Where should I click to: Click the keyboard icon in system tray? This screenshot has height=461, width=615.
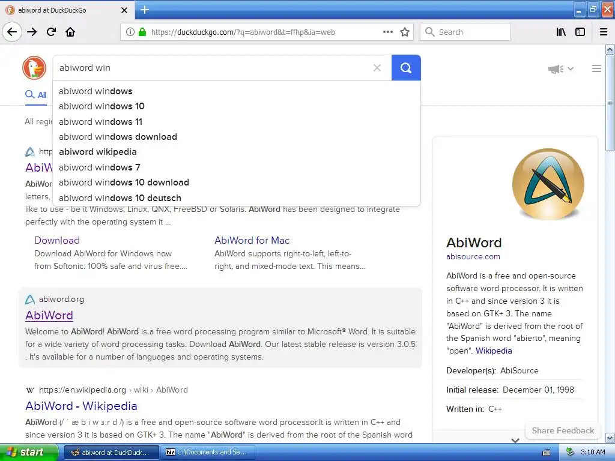click(x=547, y=453)
